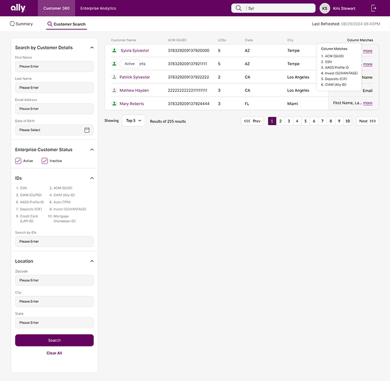
Task: Click the Customer Name column header
Action: coord(123,40)
